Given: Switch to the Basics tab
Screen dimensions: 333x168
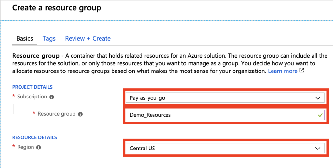Looking at the screenshot, I should click(25, 39).
